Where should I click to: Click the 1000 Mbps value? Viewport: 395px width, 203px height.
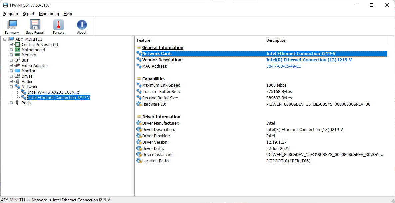pos(276,85)
